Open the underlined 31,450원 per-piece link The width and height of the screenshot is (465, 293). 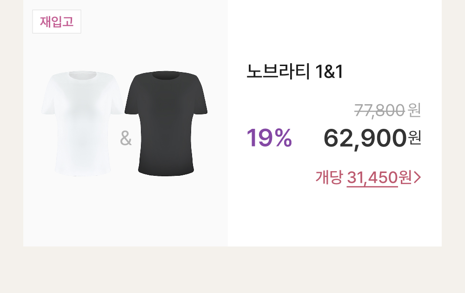click(x=379, y=178)
